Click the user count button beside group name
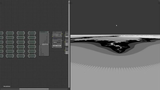Screen dimensions: 160x90 (46, 44)
